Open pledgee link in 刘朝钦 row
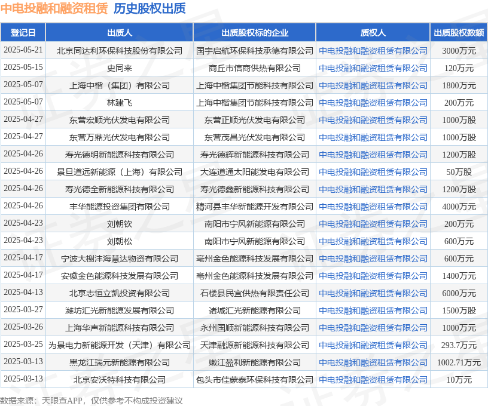This screenshot has width=488, height=406. coord(373,224)
